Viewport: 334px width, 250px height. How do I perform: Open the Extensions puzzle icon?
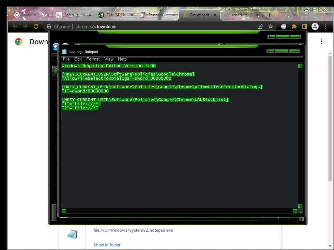pyautogui.click(x=294, y=26)
